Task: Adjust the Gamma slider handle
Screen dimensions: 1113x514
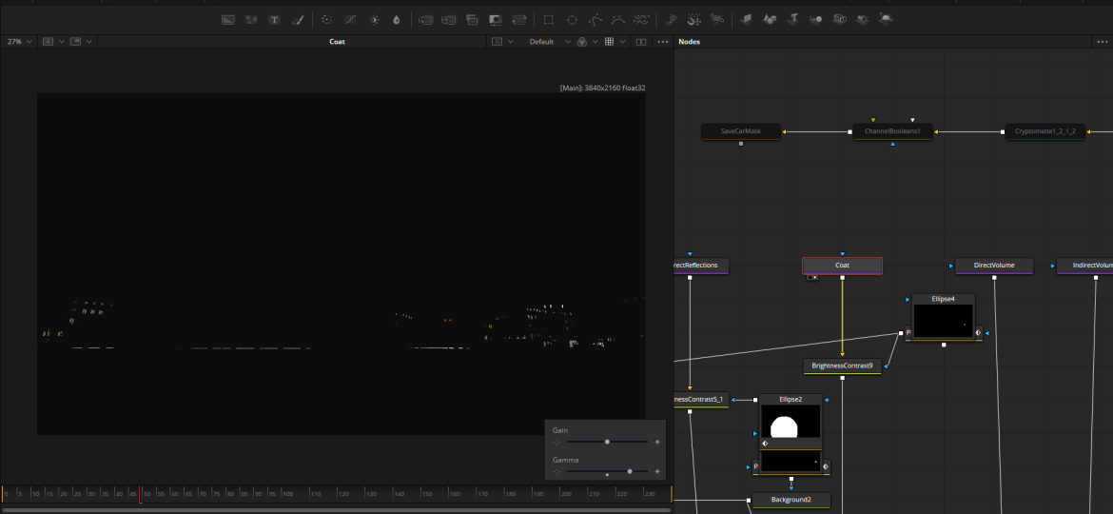Action: click(630, 471)
